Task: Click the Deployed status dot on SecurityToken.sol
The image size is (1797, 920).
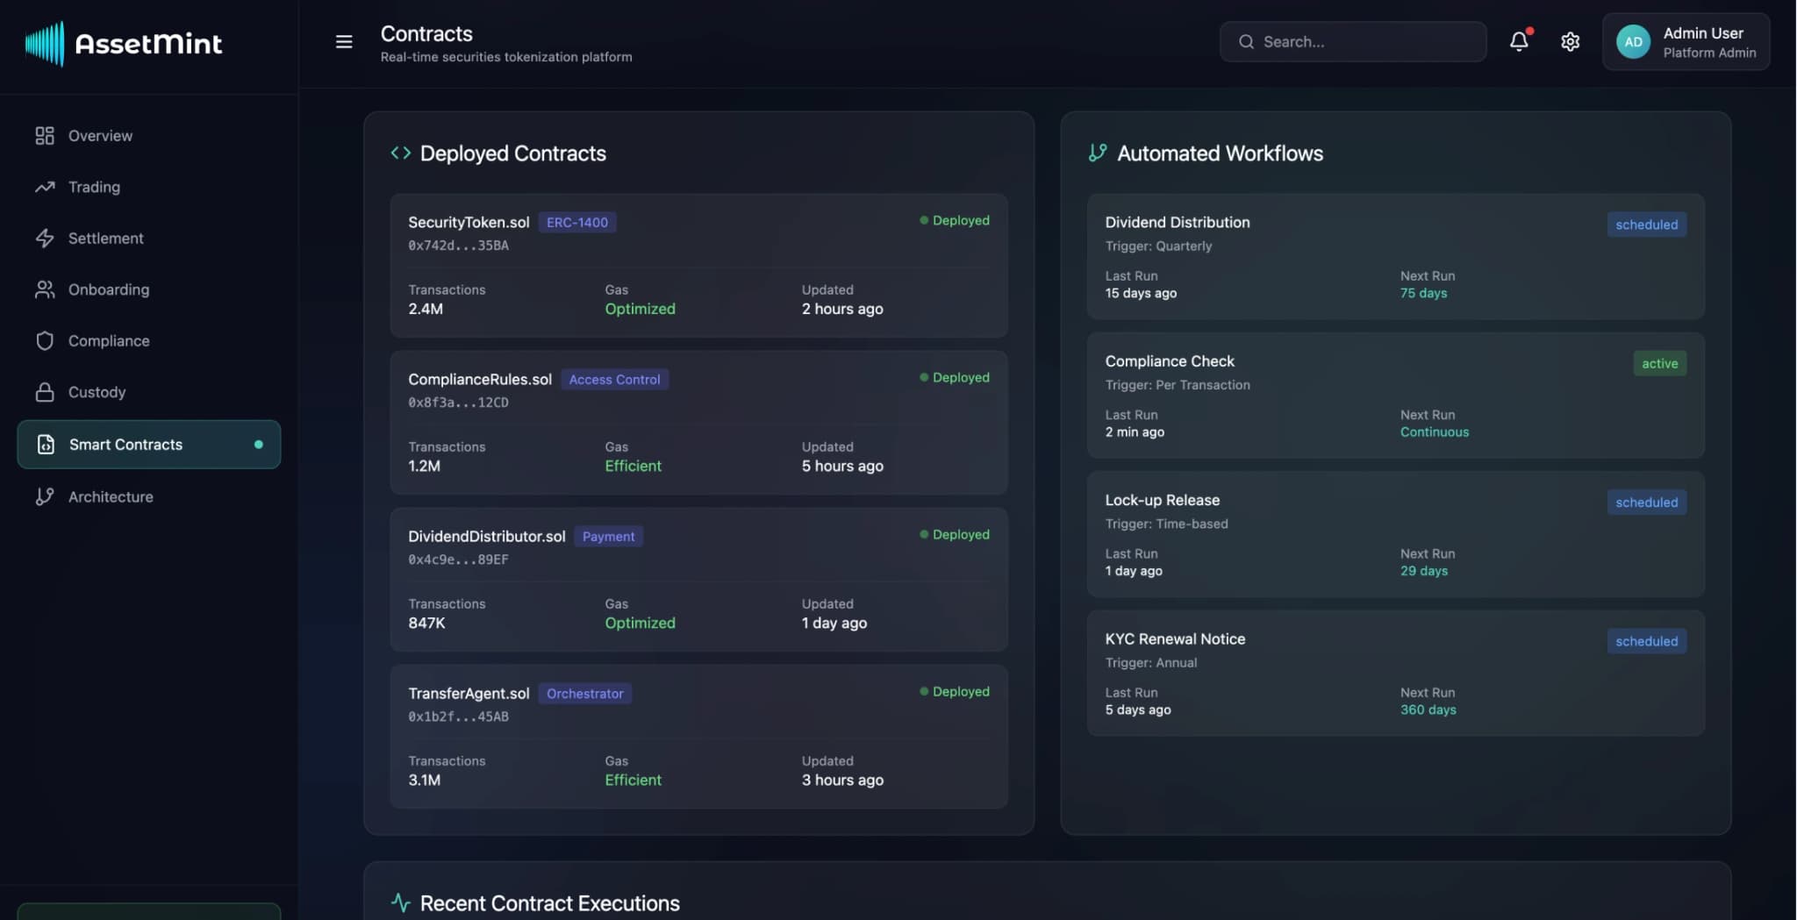Action: (x=924, y=220)
